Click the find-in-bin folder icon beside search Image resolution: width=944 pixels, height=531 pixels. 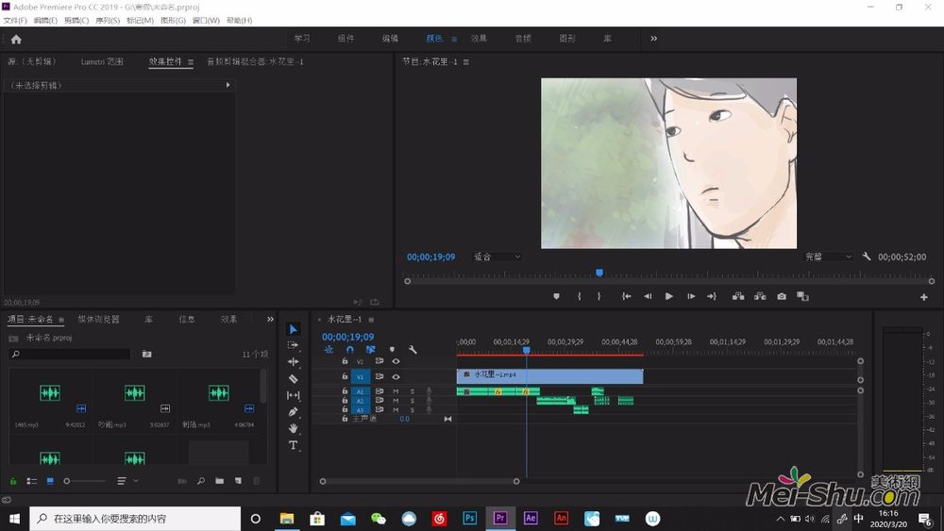pyautogui.click(x=147, y=355)
